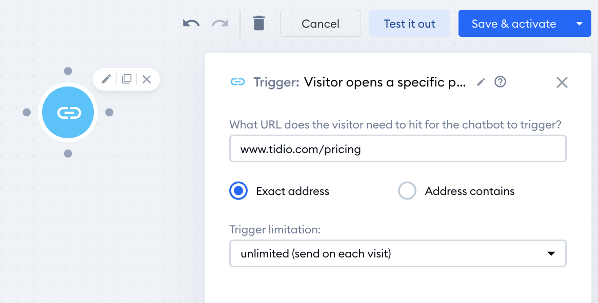
Task: Expand the Save & activate arrow menu
Action: click(580, 24)
